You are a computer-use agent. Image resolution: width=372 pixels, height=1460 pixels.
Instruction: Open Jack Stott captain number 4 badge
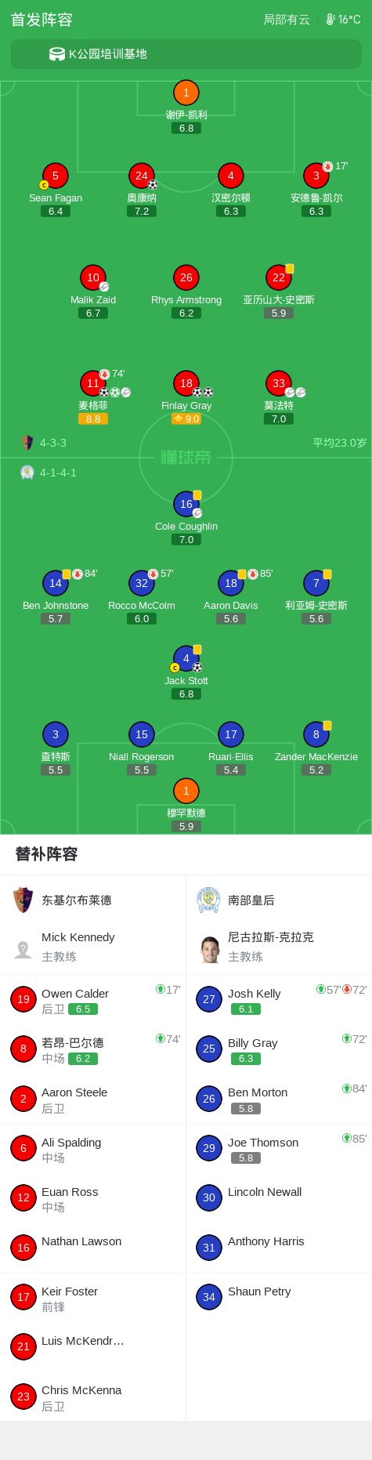tap(186, 658)
